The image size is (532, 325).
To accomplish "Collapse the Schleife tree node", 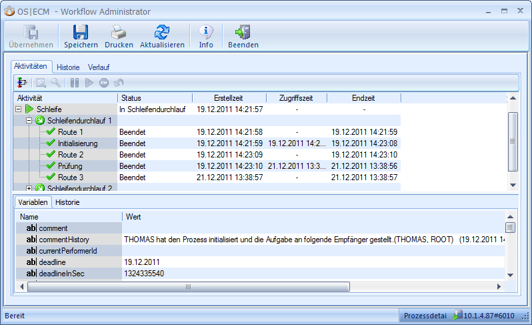I will click(x=18, y=109).
